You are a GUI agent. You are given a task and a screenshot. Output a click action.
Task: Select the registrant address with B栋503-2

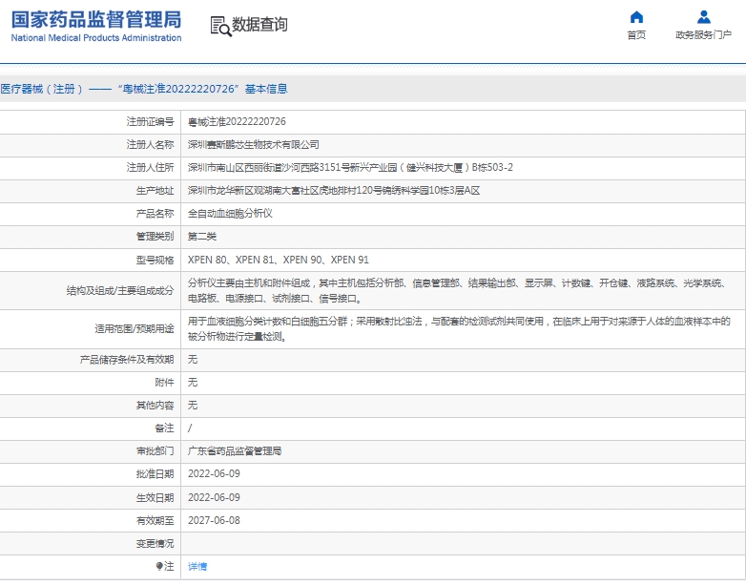(x=350, y=168)
